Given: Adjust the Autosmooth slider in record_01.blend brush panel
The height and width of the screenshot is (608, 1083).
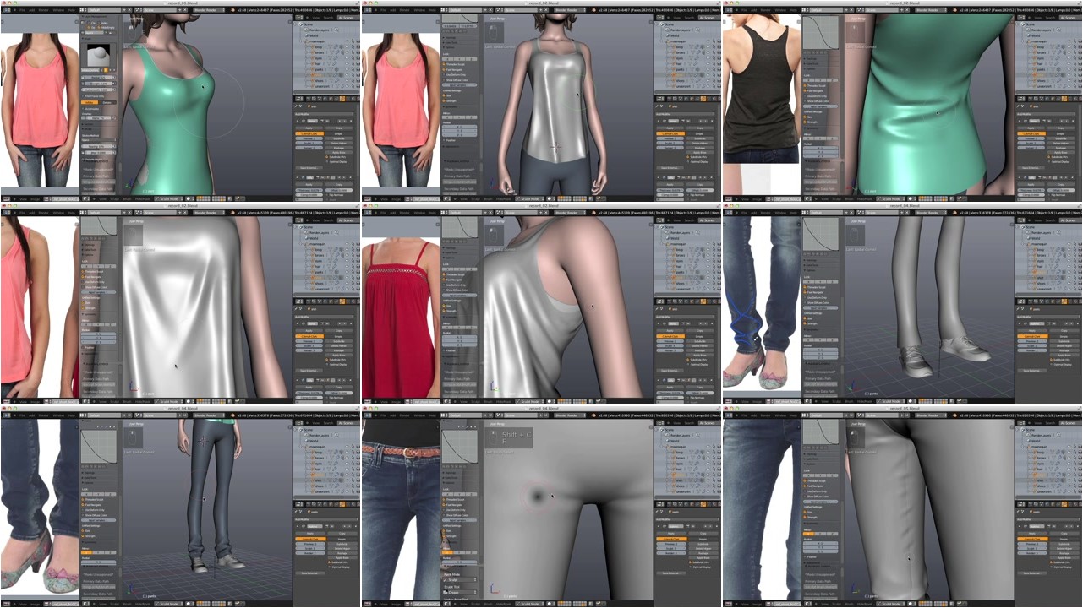Looking at the screenshot, I should pos(98,90).
